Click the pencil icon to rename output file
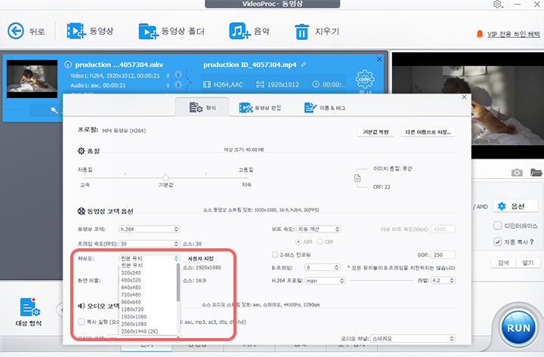 (x=303, y=64)
